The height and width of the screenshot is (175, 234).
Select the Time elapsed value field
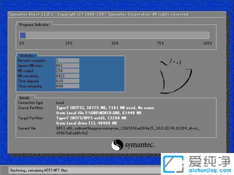click(67, 81)
